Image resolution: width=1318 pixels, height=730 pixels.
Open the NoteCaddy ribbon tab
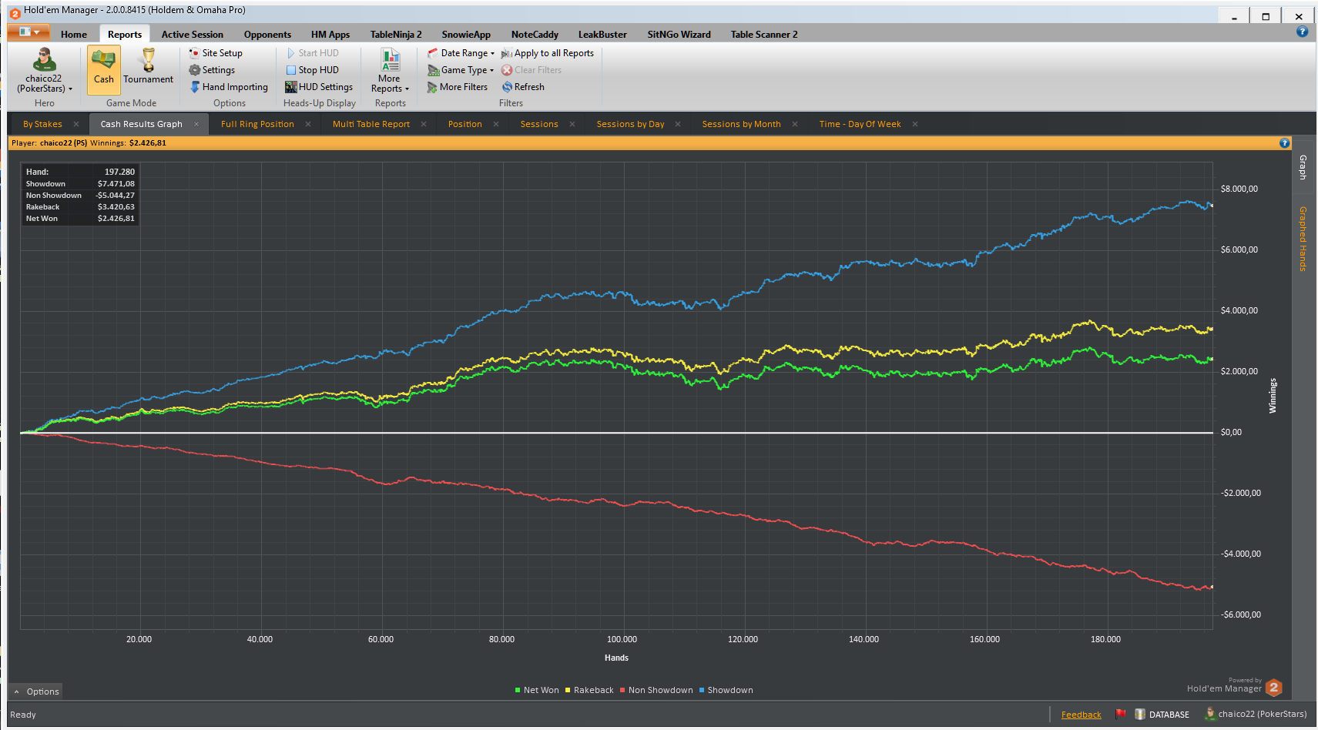[x=535, y=35]
